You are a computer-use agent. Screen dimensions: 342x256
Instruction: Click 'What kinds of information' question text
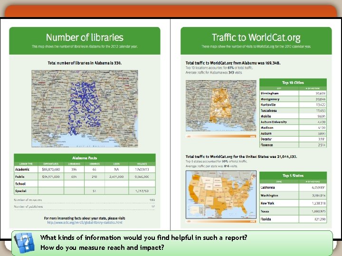point(144,238)
